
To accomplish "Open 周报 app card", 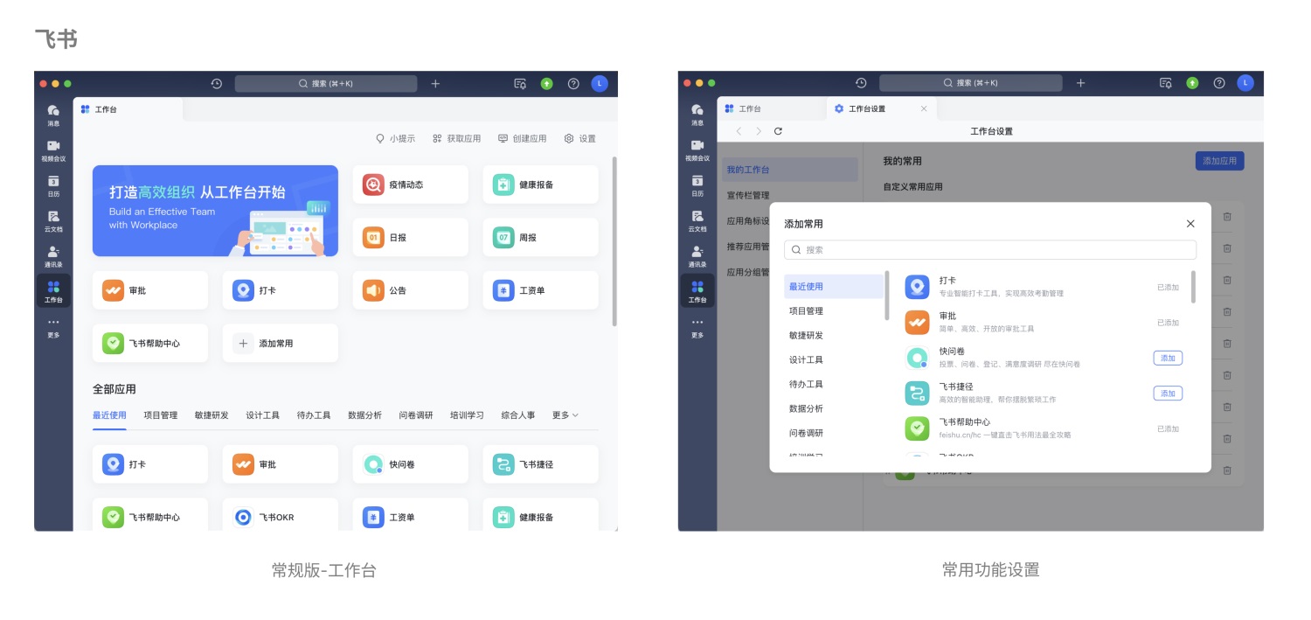I will [540, 237].
